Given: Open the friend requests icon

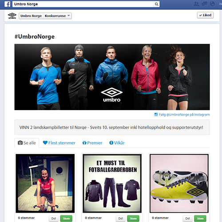Looking at the screenshot, I should pyautogui.click(x=196, y=4).
